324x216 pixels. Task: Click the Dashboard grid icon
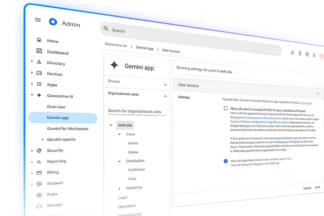tap(39, 51)
